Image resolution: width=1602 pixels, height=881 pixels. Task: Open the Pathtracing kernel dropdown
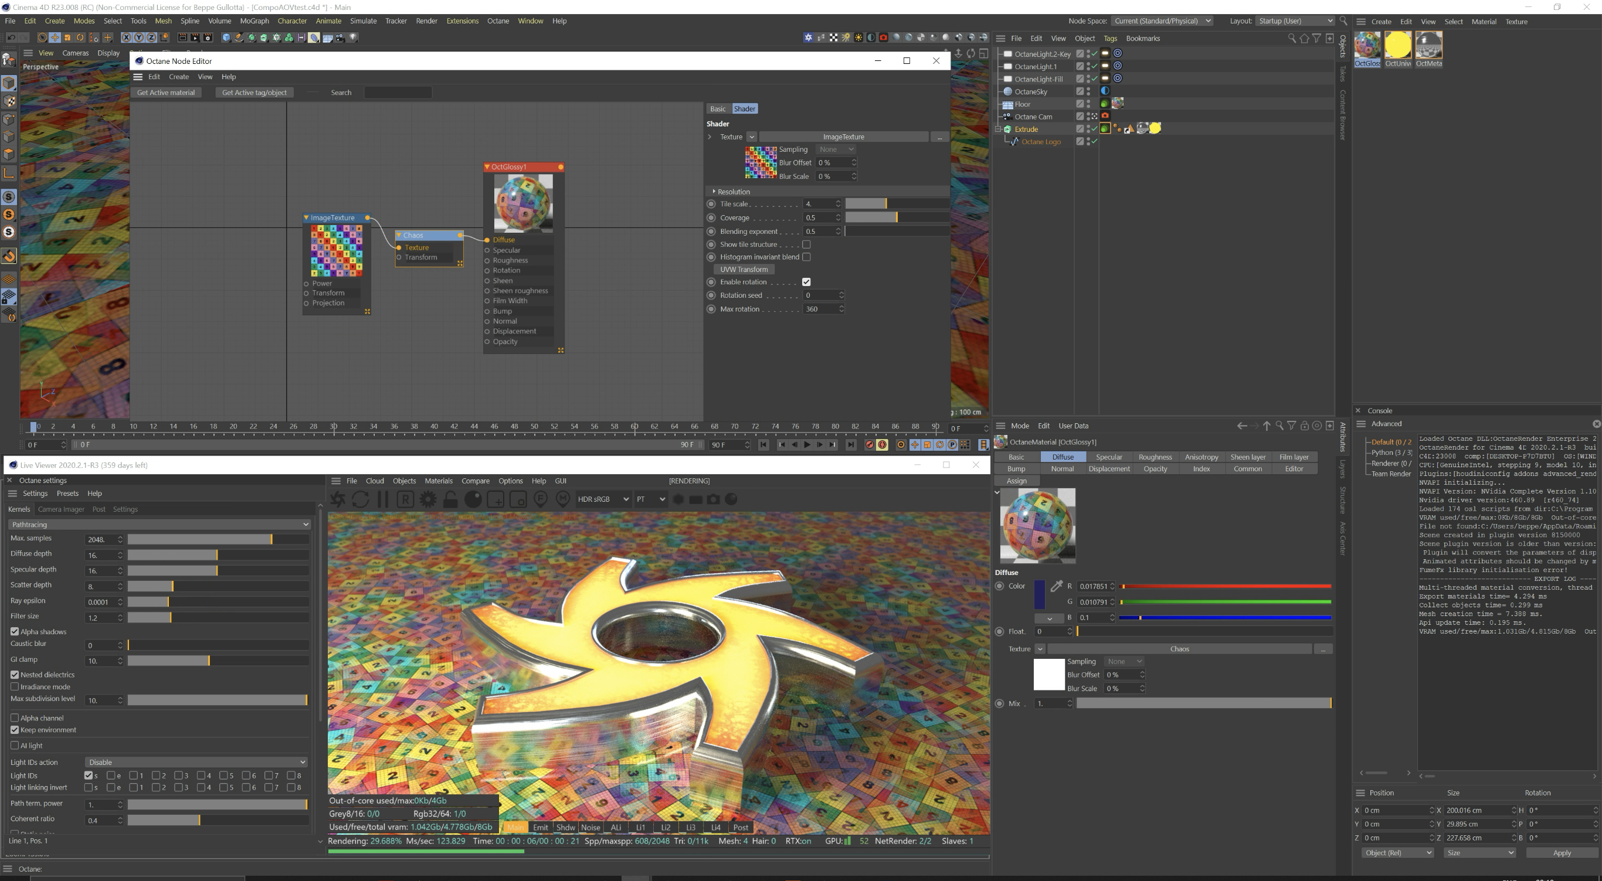[159, 525]
